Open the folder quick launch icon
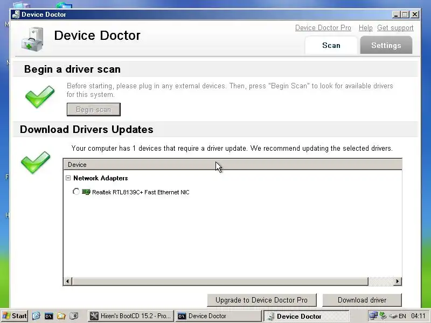431x323 pixels. [x=61, y=316]
